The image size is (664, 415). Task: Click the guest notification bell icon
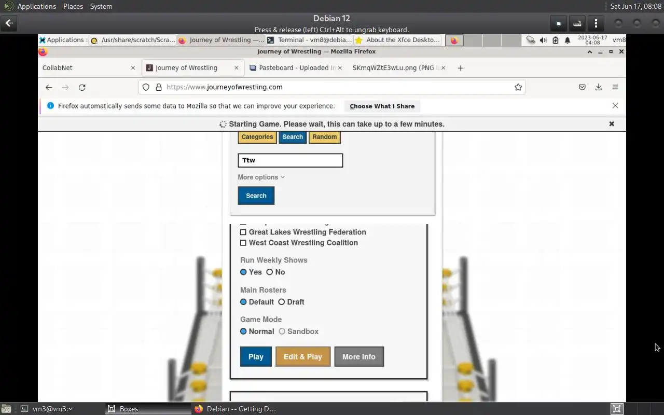(568, 40)
